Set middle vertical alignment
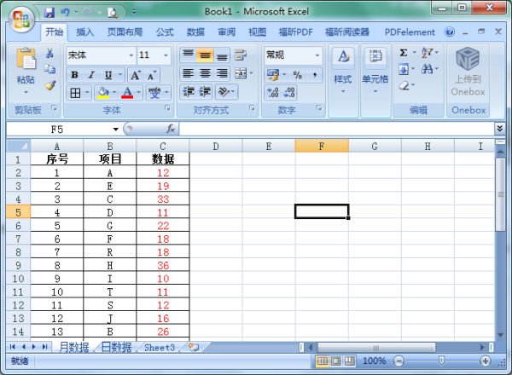Viewport: 512px width, 375px height. tap(205, 55)
